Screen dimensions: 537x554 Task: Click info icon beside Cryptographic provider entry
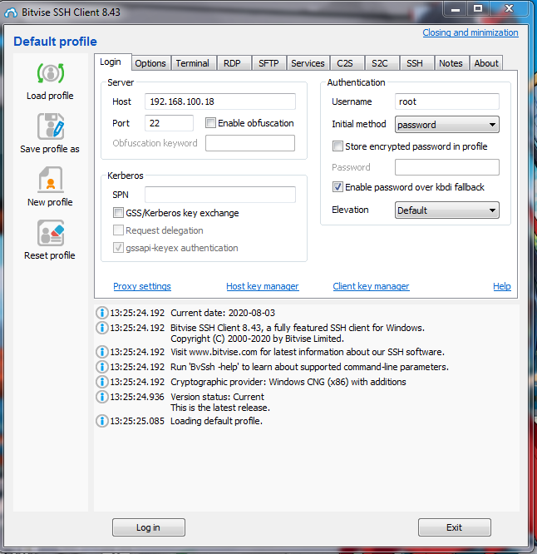102,382
